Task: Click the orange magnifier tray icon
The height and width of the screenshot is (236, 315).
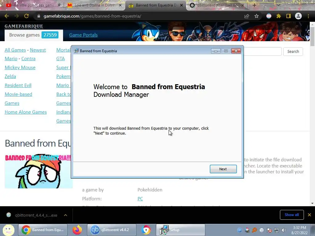Action: (254, 230)
